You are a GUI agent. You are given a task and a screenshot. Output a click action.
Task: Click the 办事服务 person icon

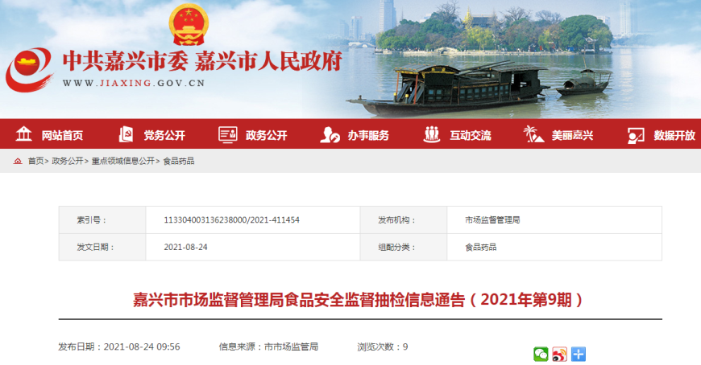(330, 135)
